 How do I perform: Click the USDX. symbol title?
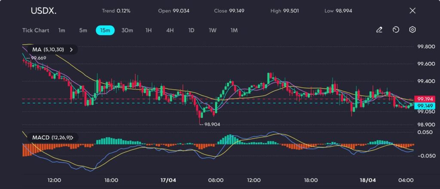pyautogui.click(x=43, y=11)
